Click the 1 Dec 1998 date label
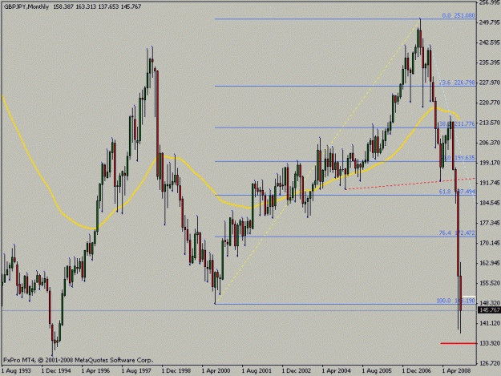Viewport: 501px width, 376px height. click(176, 370)
